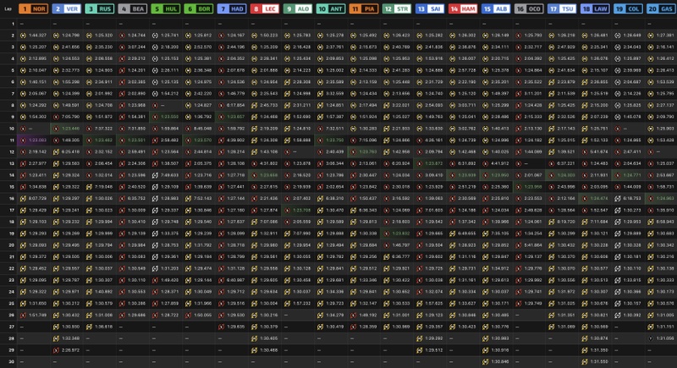Select the 4 BEA driver header
The height and width of the screenshot is (368, 677).
point(133,8)
